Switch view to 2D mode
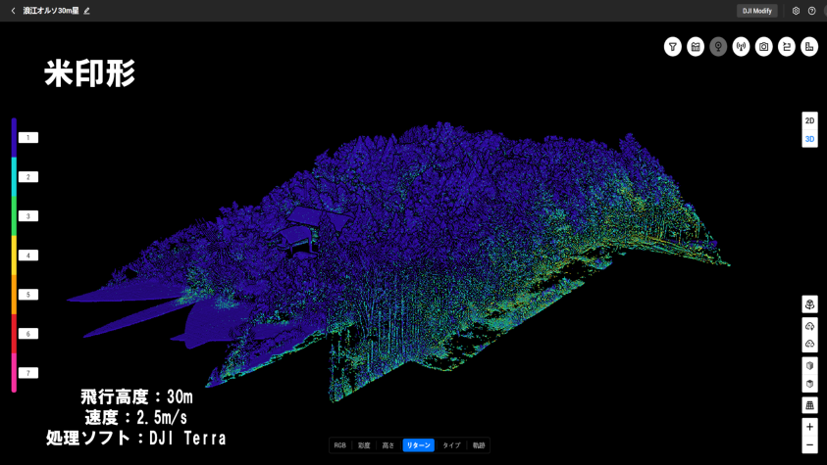The width and height of the screenshot is (827, 465). (x=809, y=120)
